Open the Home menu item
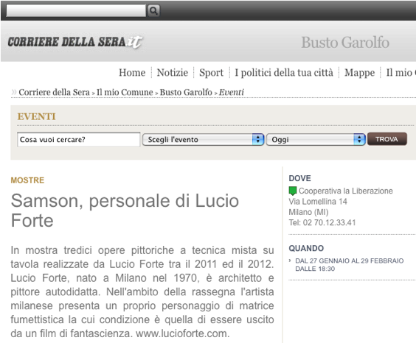The height and width of the screenshot is (343, 416). point(132,73)
